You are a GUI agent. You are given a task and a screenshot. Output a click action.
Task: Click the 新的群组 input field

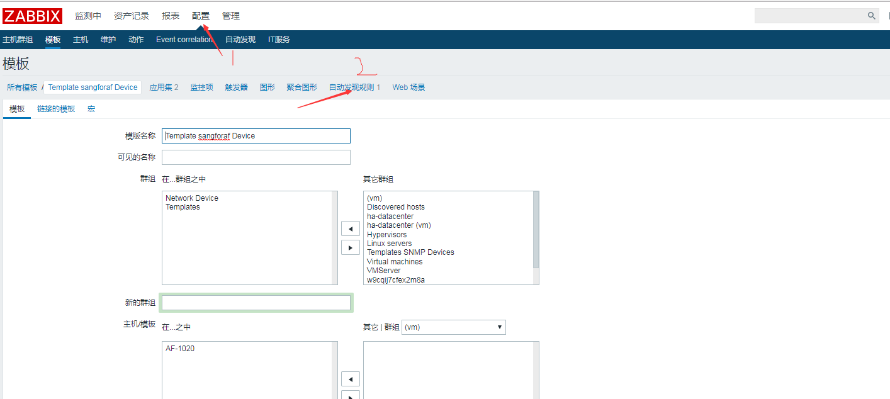[x=256, y=303]
